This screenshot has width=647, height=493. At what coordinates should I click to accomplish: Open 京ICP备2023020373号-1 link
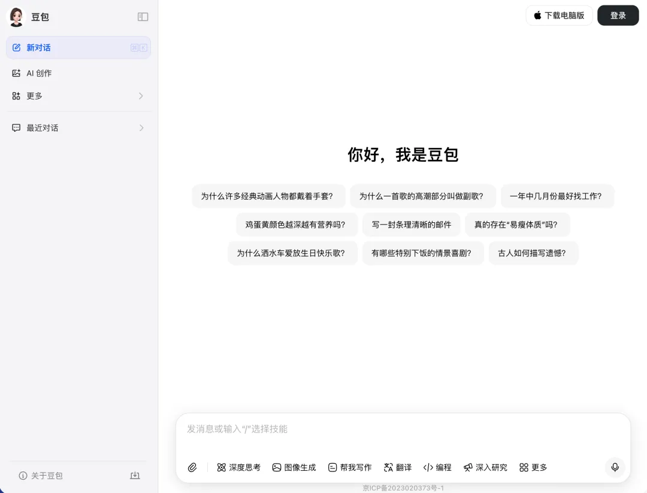[x=403, y=488]
